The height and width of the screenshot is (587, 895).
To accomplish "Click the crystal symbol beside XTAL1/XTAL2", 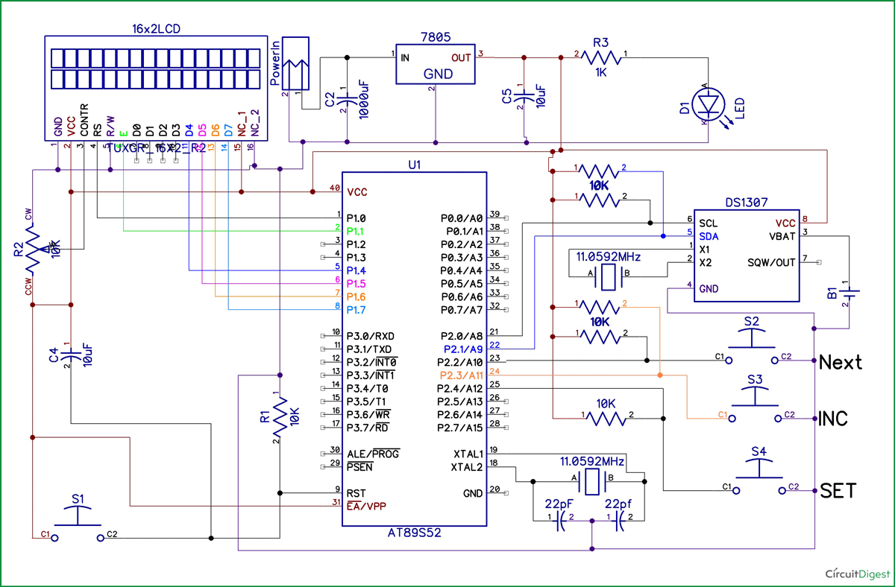I will [x=593, y=481].
